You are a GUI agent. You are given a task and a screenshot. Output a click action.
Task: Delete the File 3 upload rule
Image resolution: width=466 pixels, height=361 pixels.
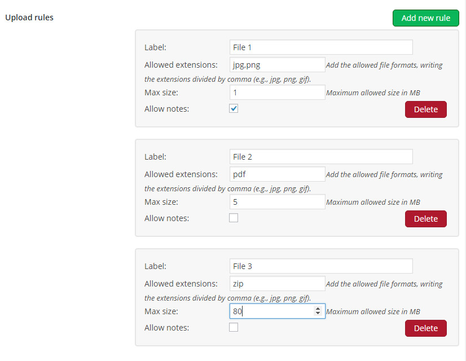[425, 328]
